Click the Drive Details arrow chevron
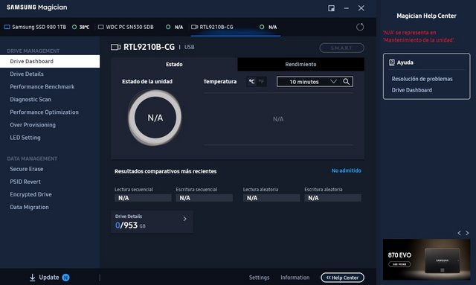The height and width of the screenshot is (285, 476). tap(184, 219)
